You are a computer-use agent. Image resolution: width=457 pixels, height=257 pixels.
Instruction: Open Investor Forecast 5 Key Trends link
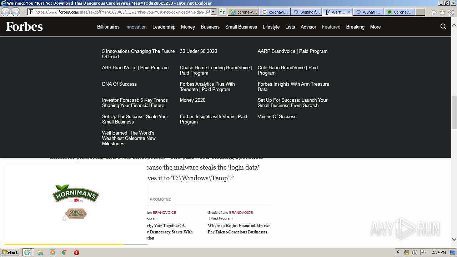(135, 103)
